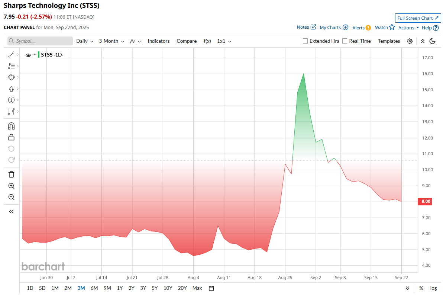Select the trend line drawing tool

coord(11,55)
